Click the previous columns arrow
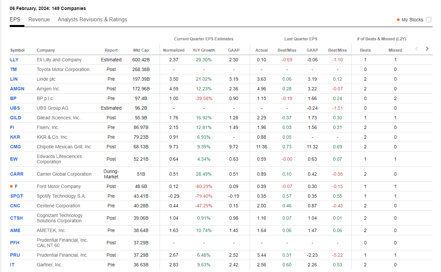 click(x=417, y=49)
